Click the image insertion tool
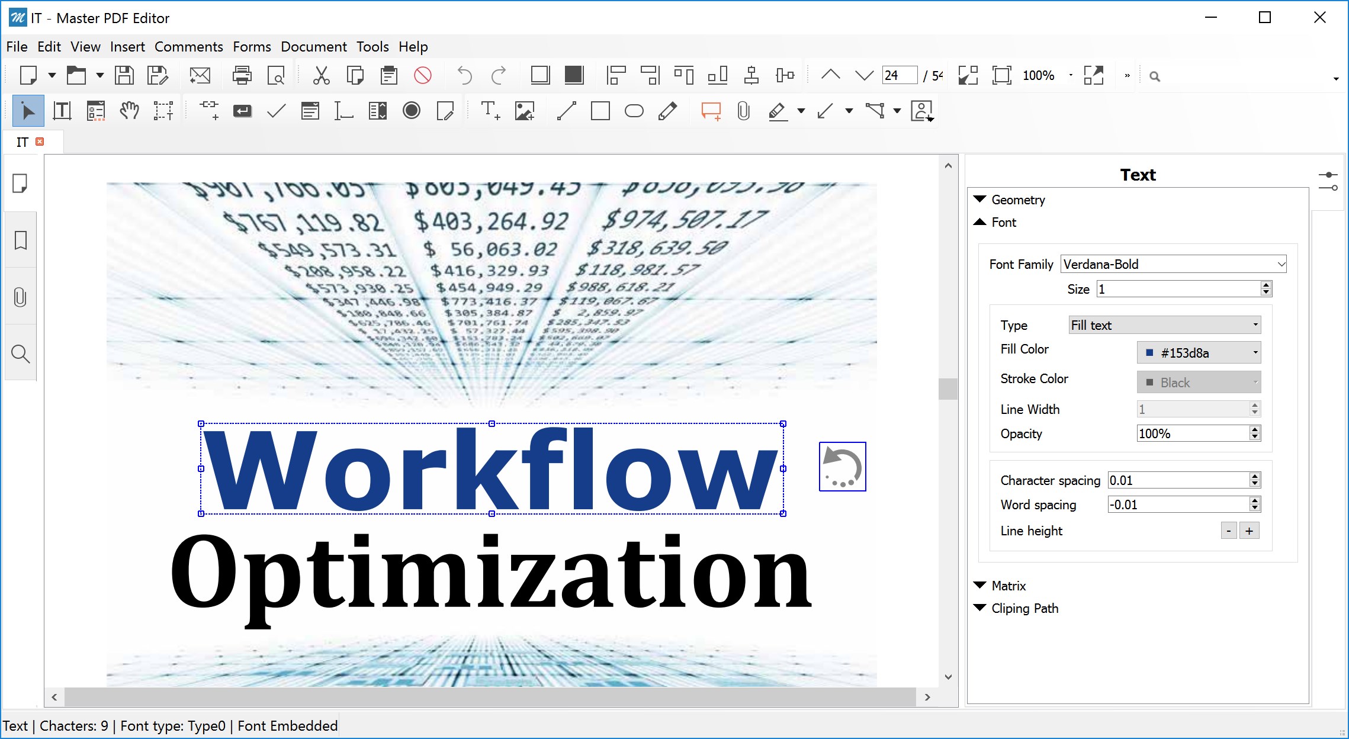1349x739 pixels. [525, 111]
